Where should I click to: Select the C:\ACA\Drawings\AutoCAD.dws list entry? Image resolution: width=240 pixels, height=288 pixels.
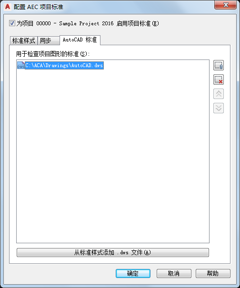[x=64, y=65]
